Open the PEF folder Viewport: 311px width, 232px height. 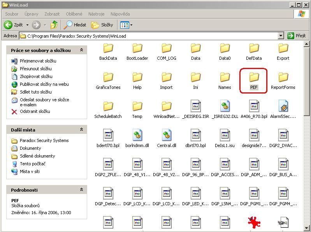[254, 78]
